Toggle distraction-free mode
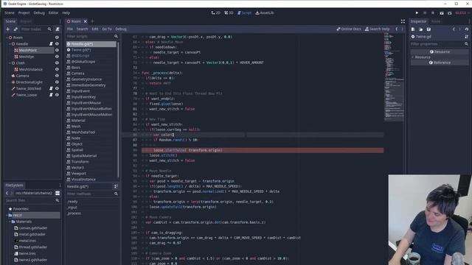Image resolution: width=472 pixels, height=265 pixels. pyautogui.click(x=403, y=21)
